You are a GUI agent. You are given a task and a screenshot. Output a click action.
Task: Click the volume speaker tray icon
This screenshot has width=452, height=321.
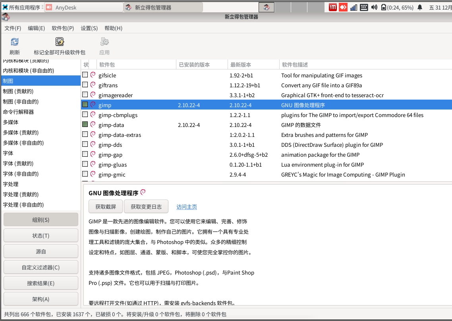coord(374,8)
